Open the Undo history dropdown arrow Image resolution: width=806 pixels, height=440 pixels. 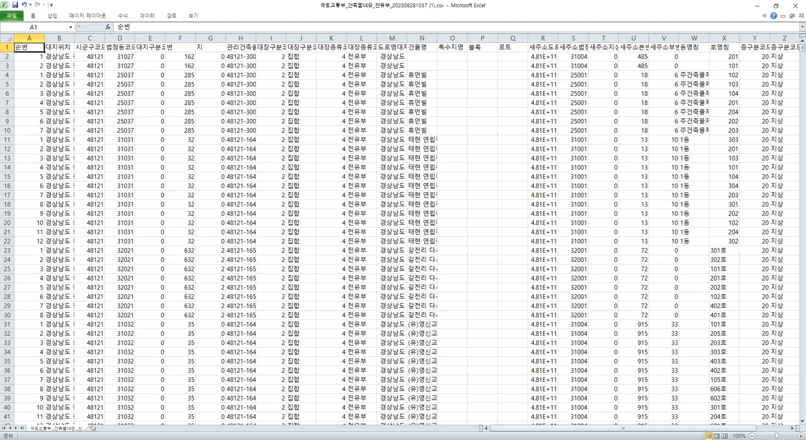click(30, 5)
